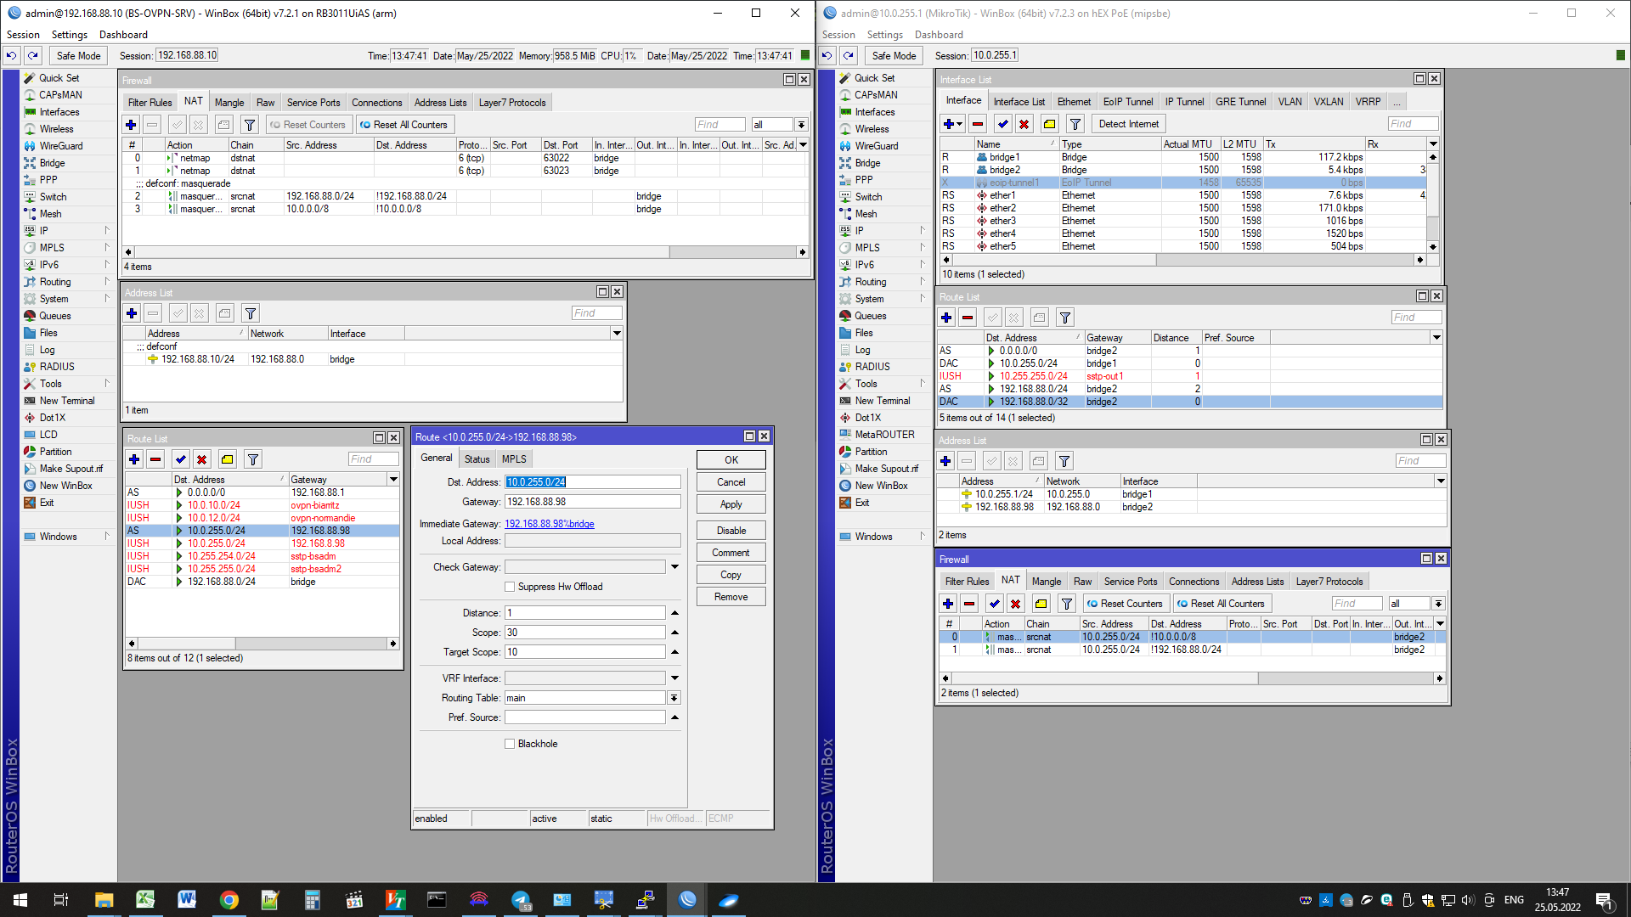The image size is (1631, 917).
Task: Open Word from the Windows taskbar
Action: [x=187, y=900]
